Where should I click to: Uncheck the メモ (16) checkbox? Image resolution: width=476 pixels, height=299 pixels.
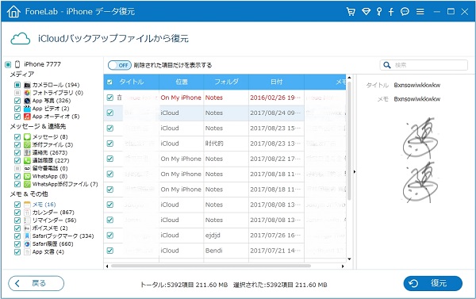pos(17,205)
